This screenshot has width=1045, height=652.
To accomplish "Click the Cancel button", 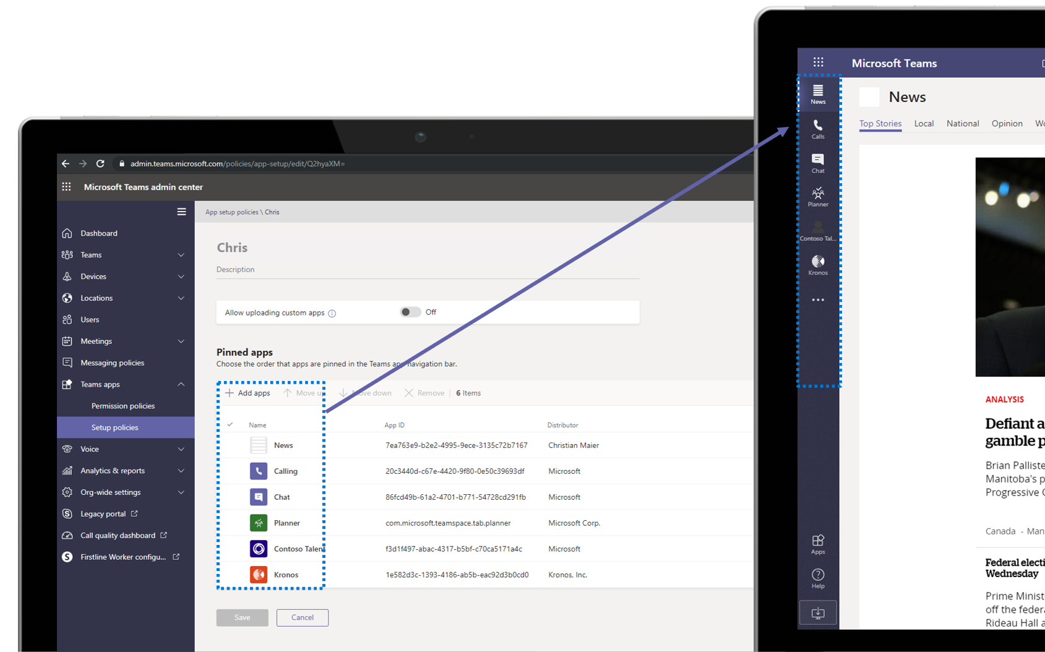I will pyautogui.click(x=303, y=617).
